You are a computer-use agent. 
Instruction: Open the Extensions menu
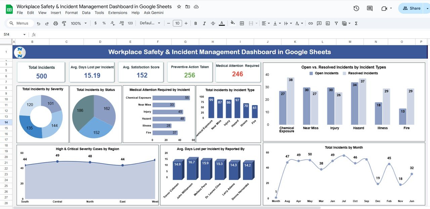coord(118,12)
